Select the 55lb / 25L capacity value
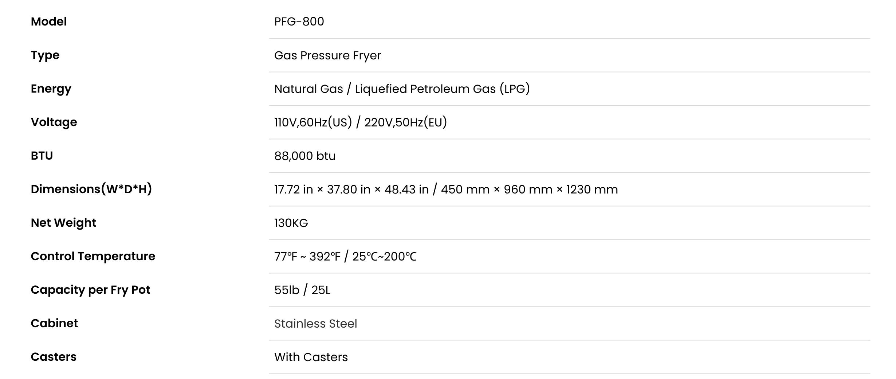Image resolution: width=896 pixels, height=379 pixels. 302,290
